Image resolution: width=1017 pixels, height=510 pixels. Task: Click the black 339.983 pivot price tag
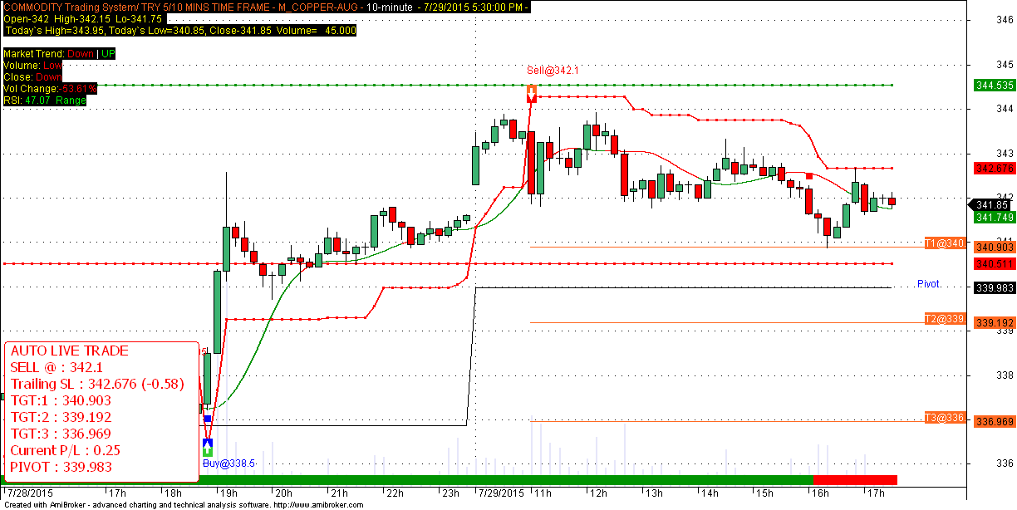click(x=993, y=287)
